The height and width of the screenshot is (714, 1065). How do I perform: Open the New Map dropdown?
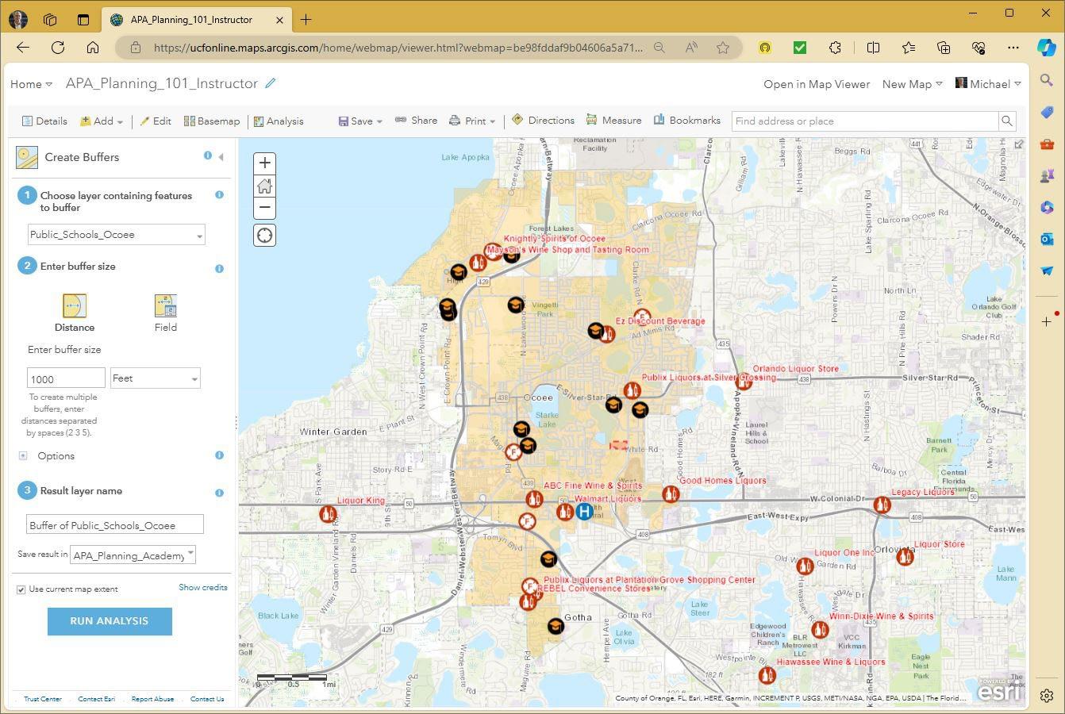(912, 84)
